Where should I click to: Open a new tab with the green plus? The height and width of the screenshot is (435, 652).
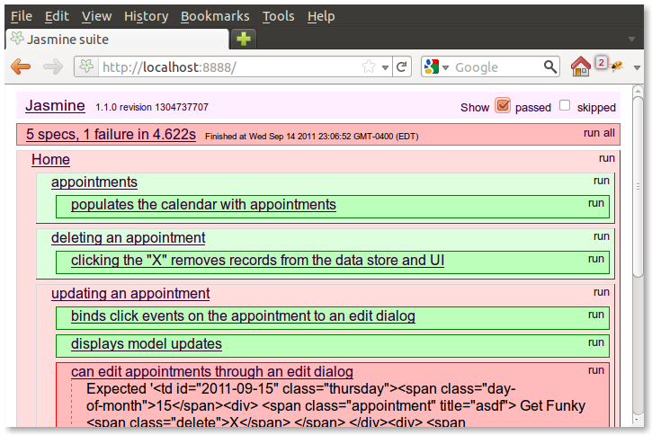pos(243,39)
